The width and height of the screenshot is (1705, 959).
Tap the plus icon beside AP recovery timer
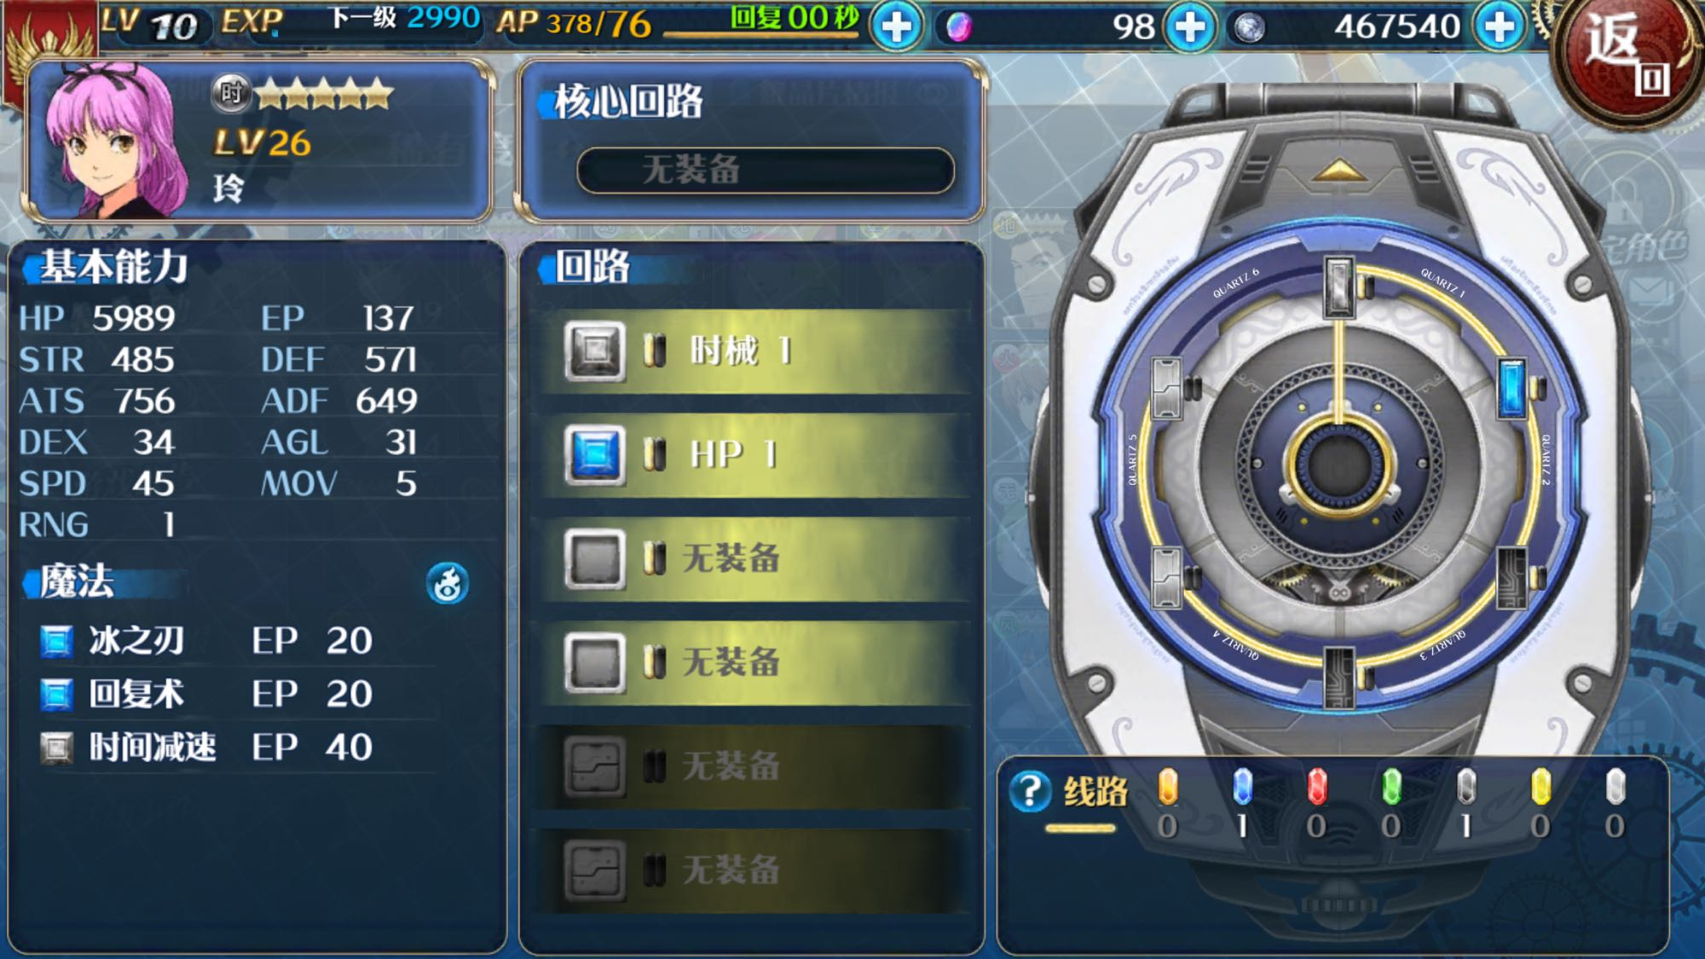click(x=896, y=26)
